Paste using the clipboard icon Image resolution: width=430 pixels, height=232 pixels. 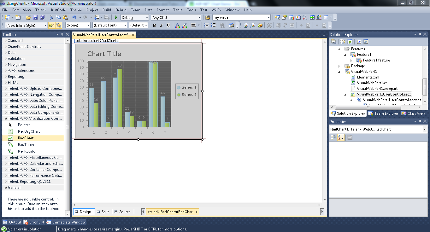click(x=65, y=18)
